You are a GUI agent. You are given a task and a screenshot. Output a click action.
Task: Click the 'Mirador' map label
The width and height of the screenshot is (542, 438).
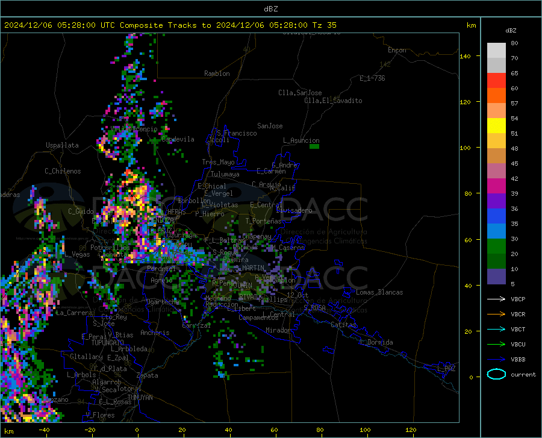pyautogui.click(x=278, y=330)
